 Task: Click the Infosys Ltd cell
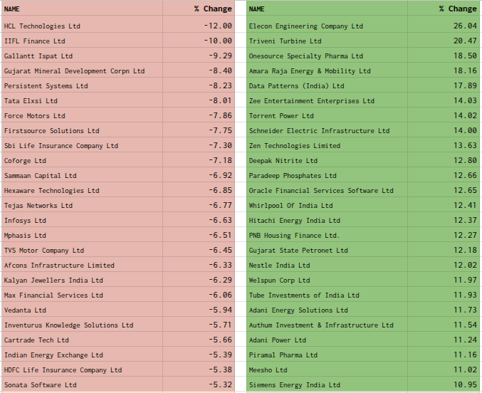82,221
